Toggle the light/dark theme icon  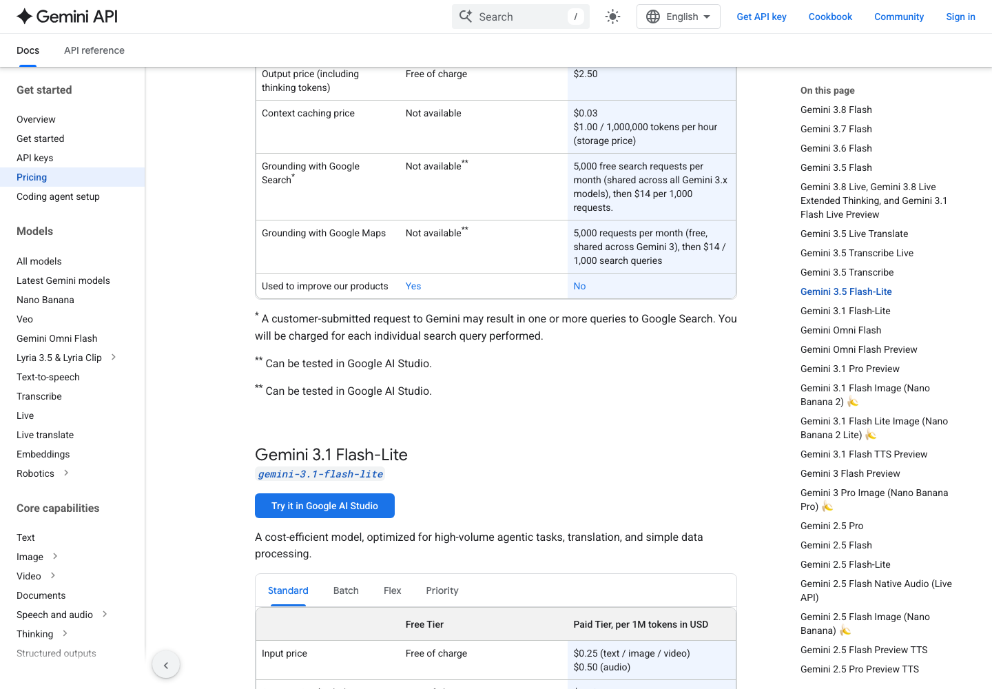(x=612, y=17)
